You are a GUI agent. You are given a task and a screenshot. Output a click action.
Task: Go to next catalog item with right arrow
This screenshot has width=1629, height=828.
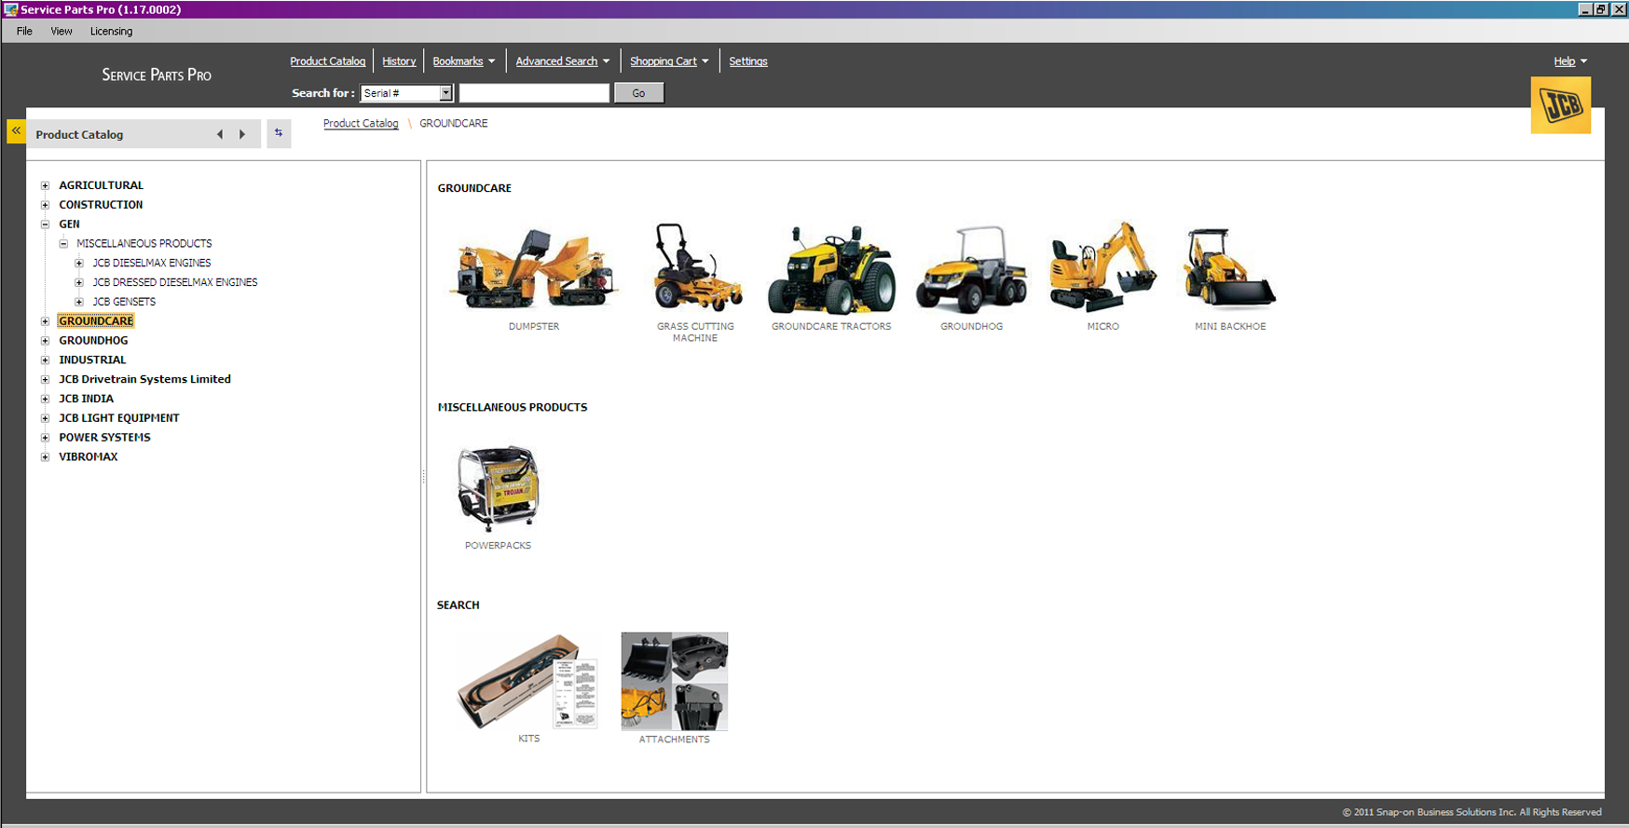click(242, 134)
